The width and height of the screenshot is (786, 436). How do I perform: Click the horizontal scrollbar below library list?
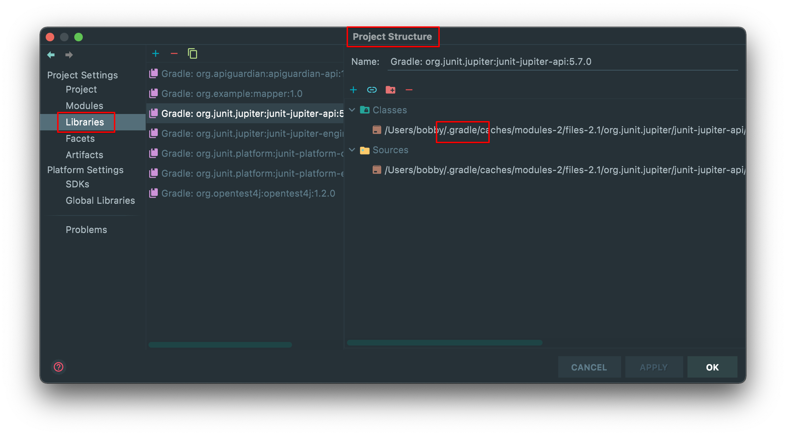pos(220,344)
